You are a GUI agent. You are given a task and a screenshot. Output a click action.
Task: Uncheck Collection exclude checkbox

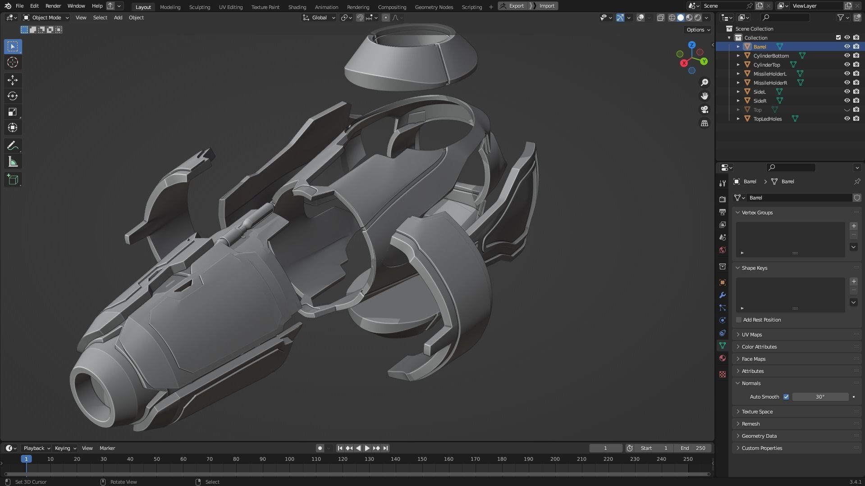point(838,37)
